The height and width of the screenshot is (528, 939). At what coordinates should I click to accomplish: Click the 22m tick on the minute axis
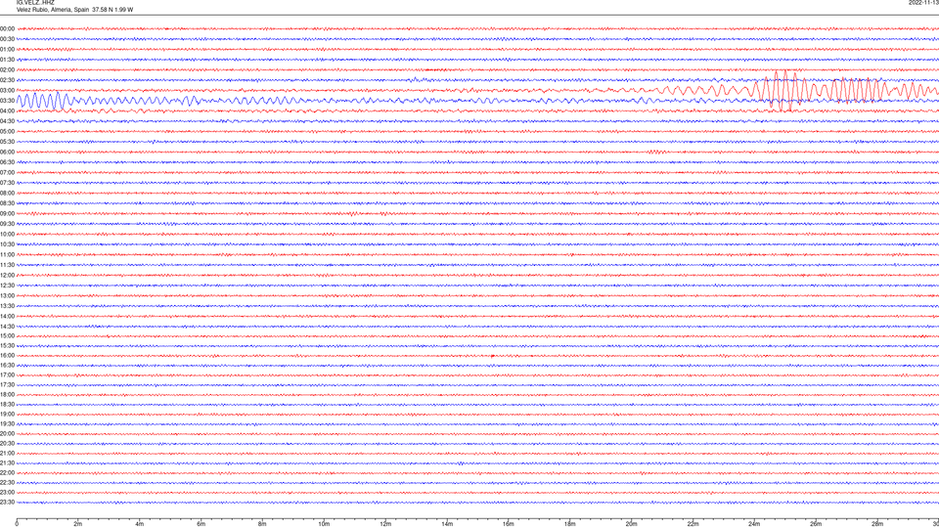[x=693, y=524]
